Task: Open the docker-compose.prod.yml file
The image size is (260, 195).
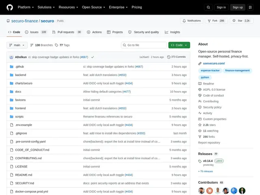Action: pyautogui.click(x=32, y=191)
